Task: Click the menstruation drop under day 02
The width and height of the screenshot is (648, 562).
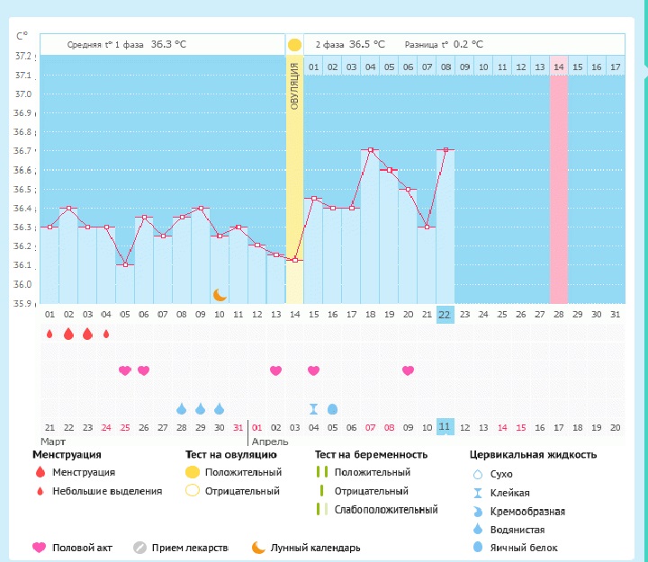Action: pos(68,335)
